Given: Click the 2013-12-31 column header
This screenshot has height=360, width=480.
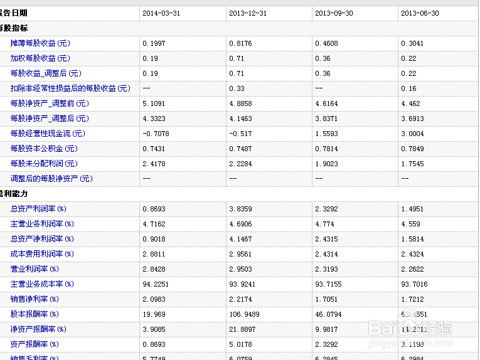Looking at the screenshot, I should tap(247, 13).
